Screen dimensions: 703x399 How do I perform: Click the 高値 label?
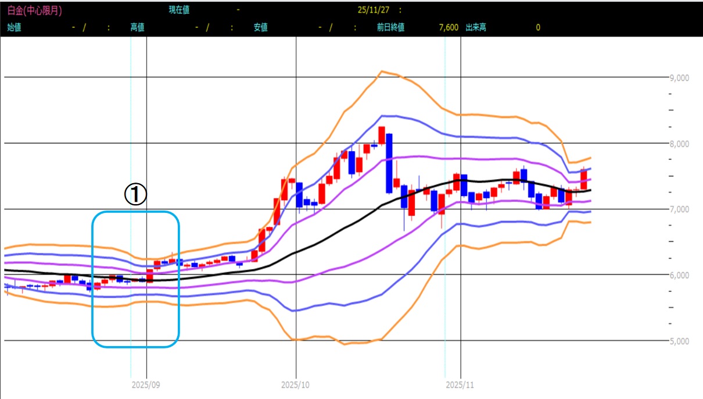point(137,27)
